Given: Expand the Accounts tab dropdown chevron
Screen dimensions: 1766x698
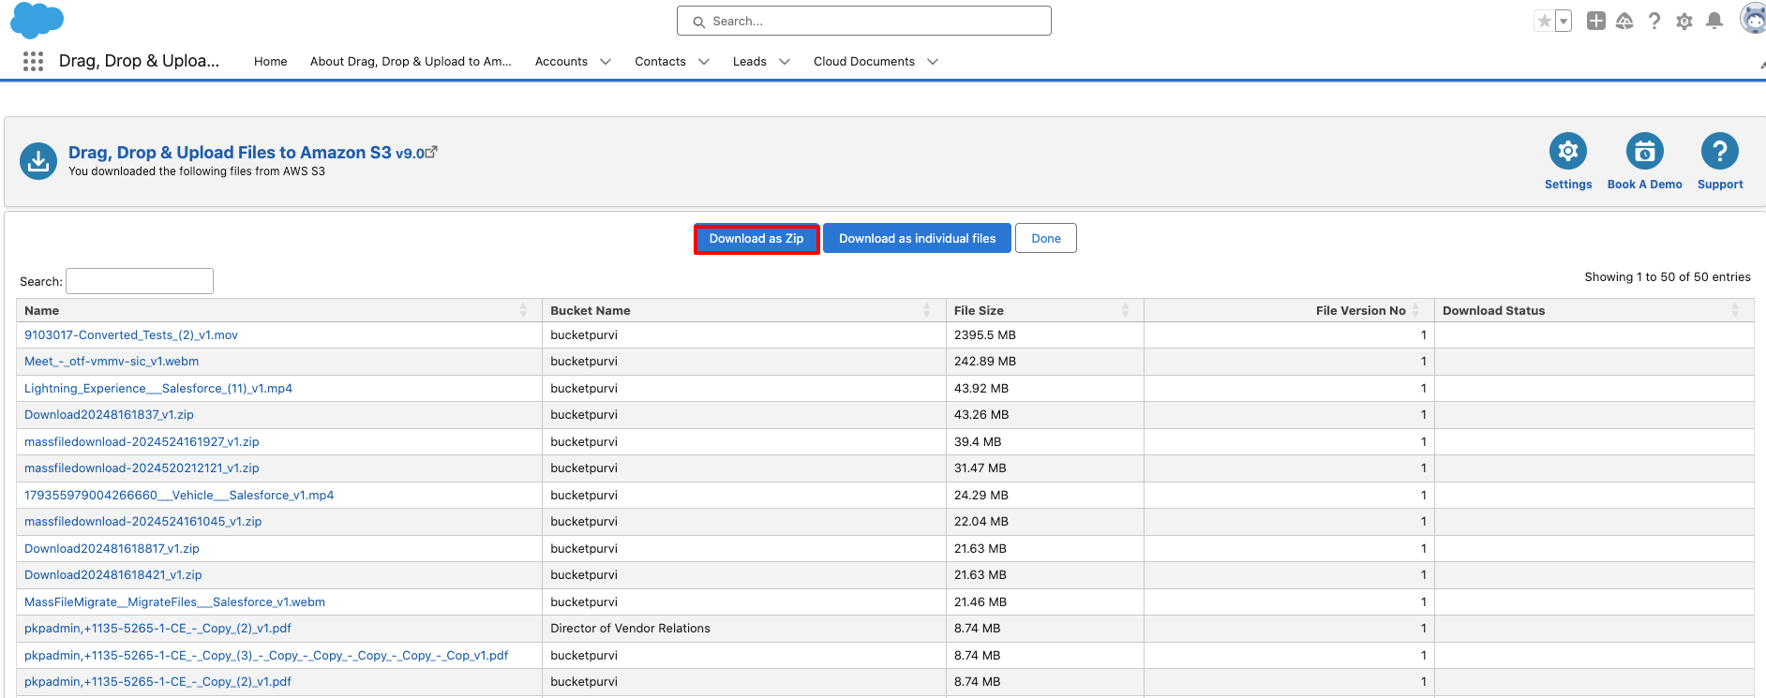Looking at the screenshot, I should [606, 62].
